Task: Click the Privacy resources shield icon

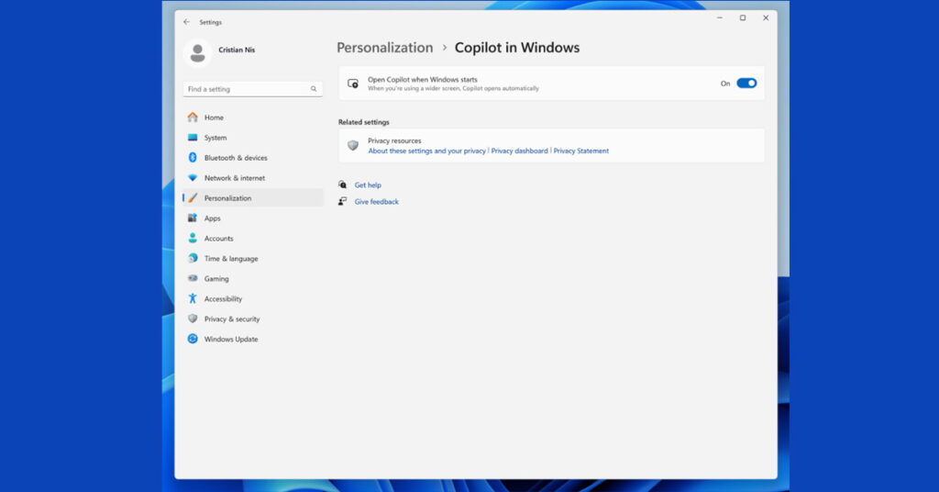Action: tap(353, 145)
